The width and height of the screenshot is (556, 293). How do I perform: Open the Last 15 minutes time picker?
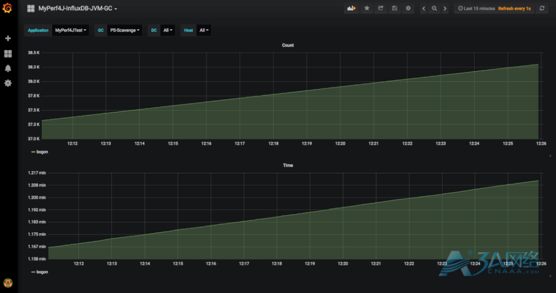pos(476,8)
